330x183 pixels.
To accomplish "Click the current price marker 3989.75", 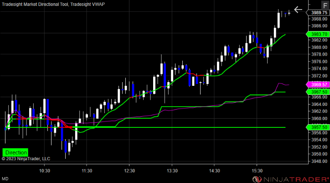I will [x=317, y=13].
